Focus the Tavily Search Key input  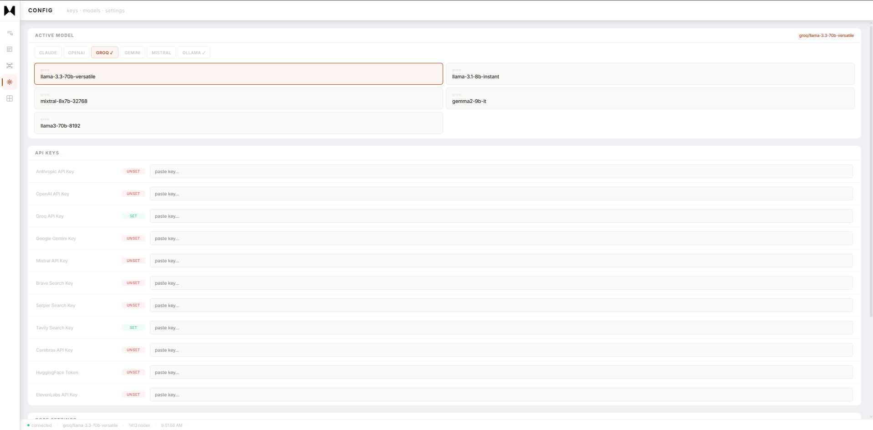(x=501, y=328)
